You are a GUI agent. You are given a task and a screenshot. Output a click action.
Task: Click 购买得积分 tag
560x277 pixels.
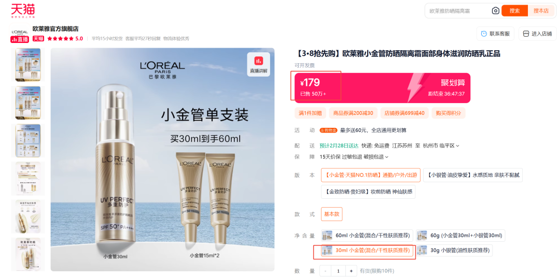(448, 113)
